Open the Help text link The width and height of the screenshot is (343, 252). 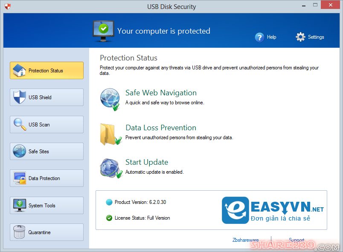(271, 37)
